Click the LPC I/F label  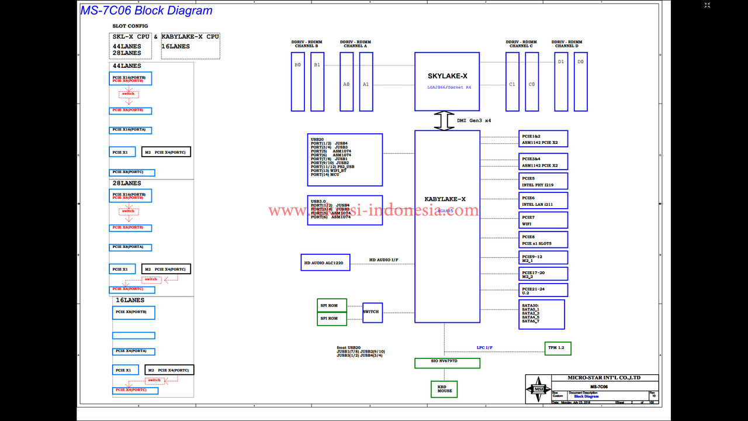(x=484, y=347)
